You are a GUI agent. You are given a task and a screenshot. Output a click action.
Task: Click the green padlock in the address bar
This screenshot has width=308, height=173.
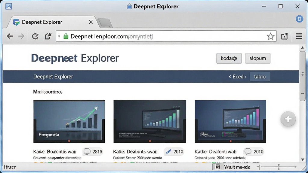pos(66,36)
